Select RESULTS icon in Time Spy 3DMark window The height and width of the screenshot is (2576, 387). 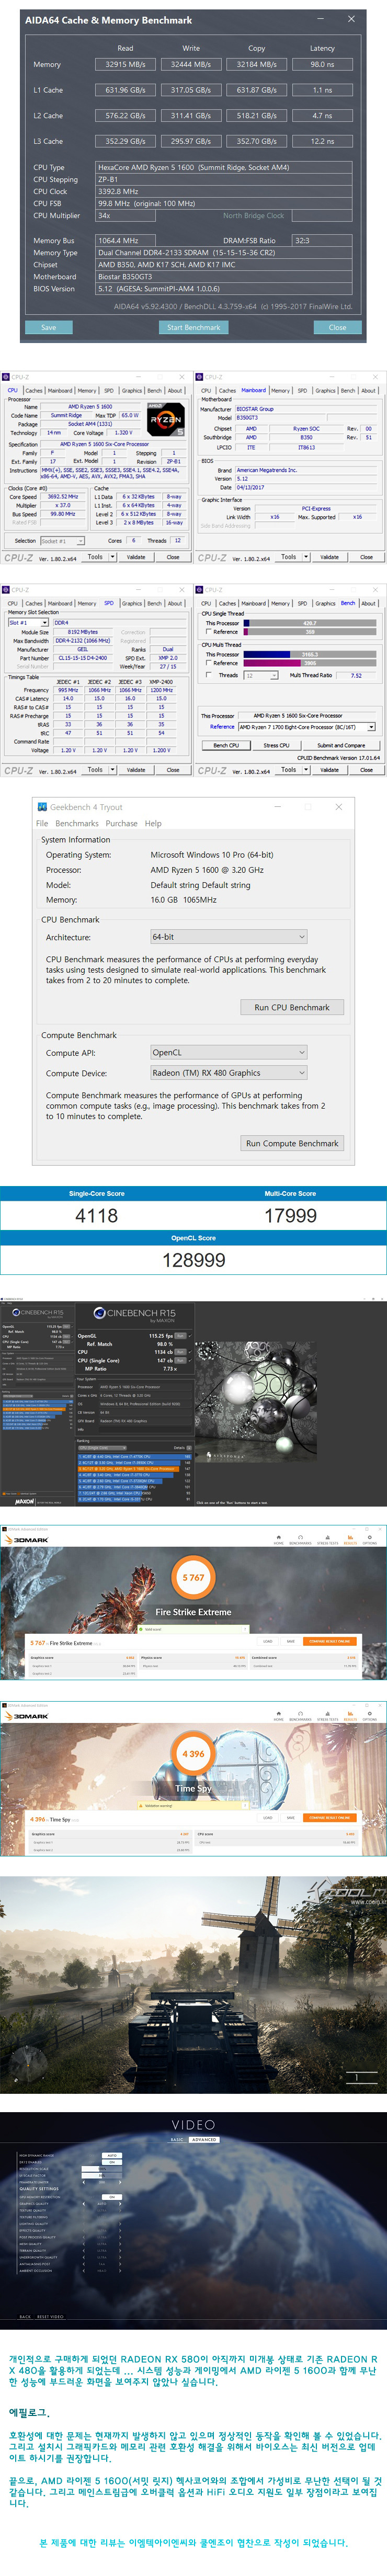click(x=350, y=1715)
